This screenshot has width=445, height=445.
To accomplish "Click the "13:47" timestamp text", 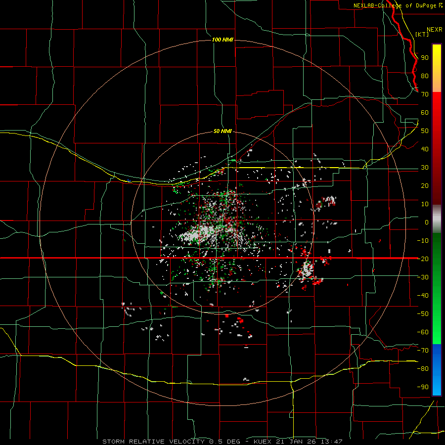I will tap(332, 442).
